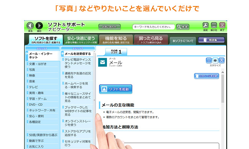Click content pane scrollbar up arrow
Image resolution: width=249 pixels, height=149 pixels.
coord(223,72)
